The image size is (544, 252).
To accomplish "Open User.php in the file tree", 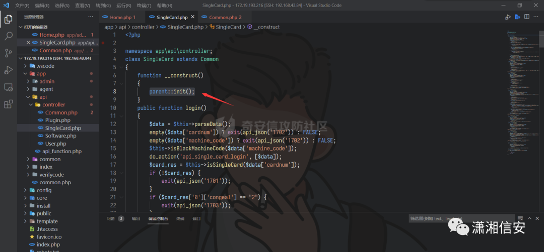I will click(55, 144).
